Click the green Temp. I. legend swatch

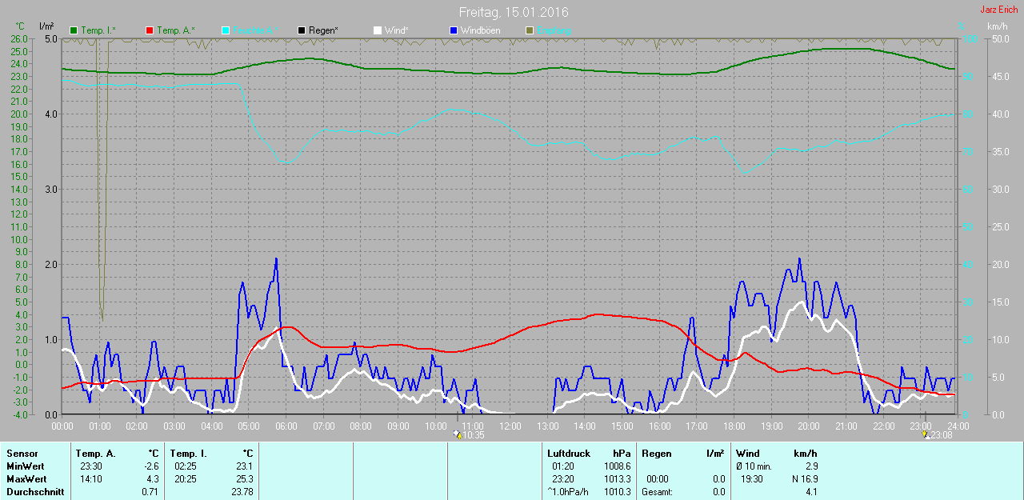point(74,30)
